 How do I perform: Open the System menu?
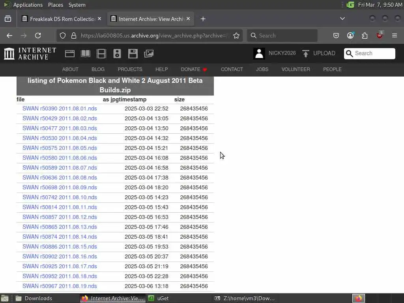(77, 5)
